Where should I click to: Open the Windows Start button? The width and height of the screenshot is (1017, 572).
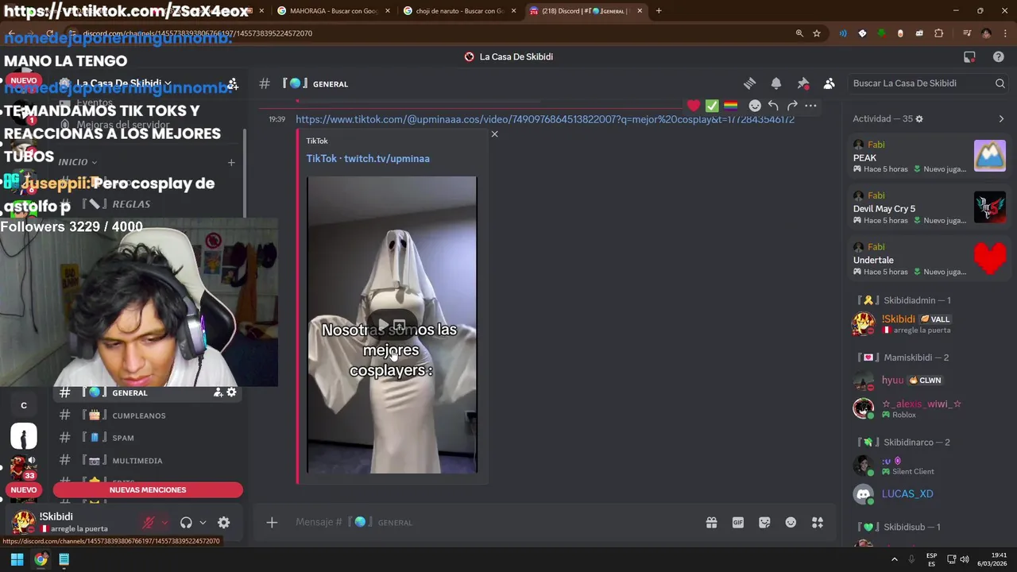coord(17,559)
